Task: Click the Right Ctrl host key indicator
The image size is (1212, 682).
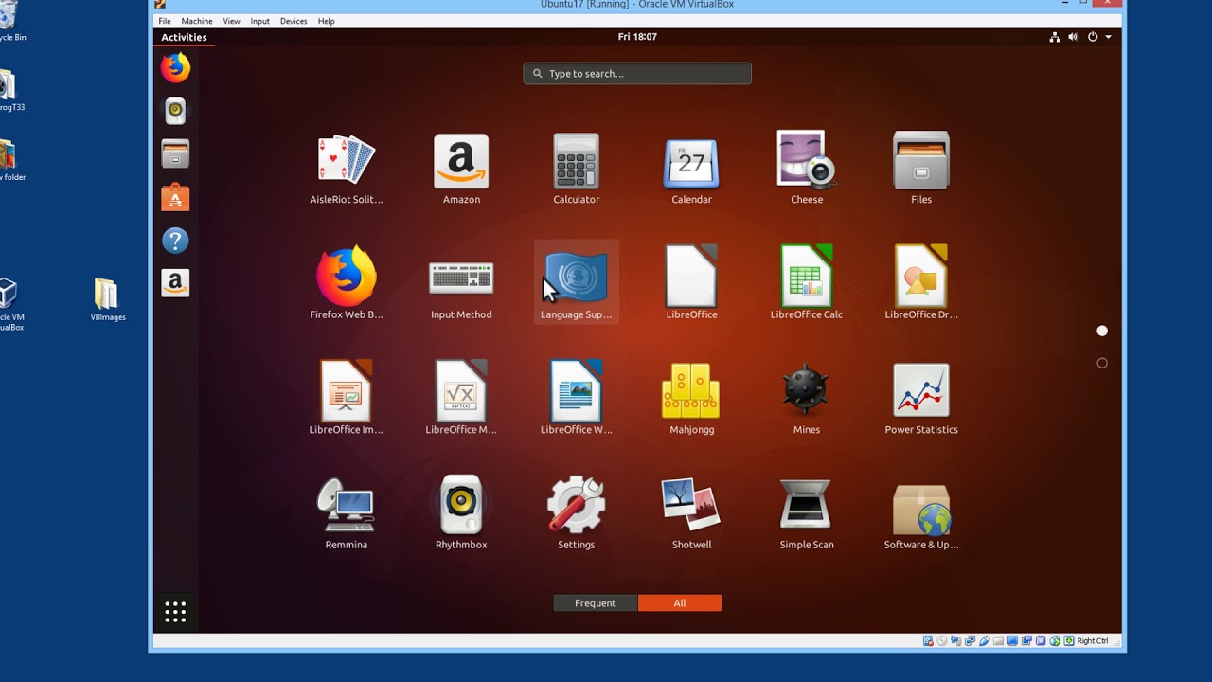Action: click(x=1093, y=641)
